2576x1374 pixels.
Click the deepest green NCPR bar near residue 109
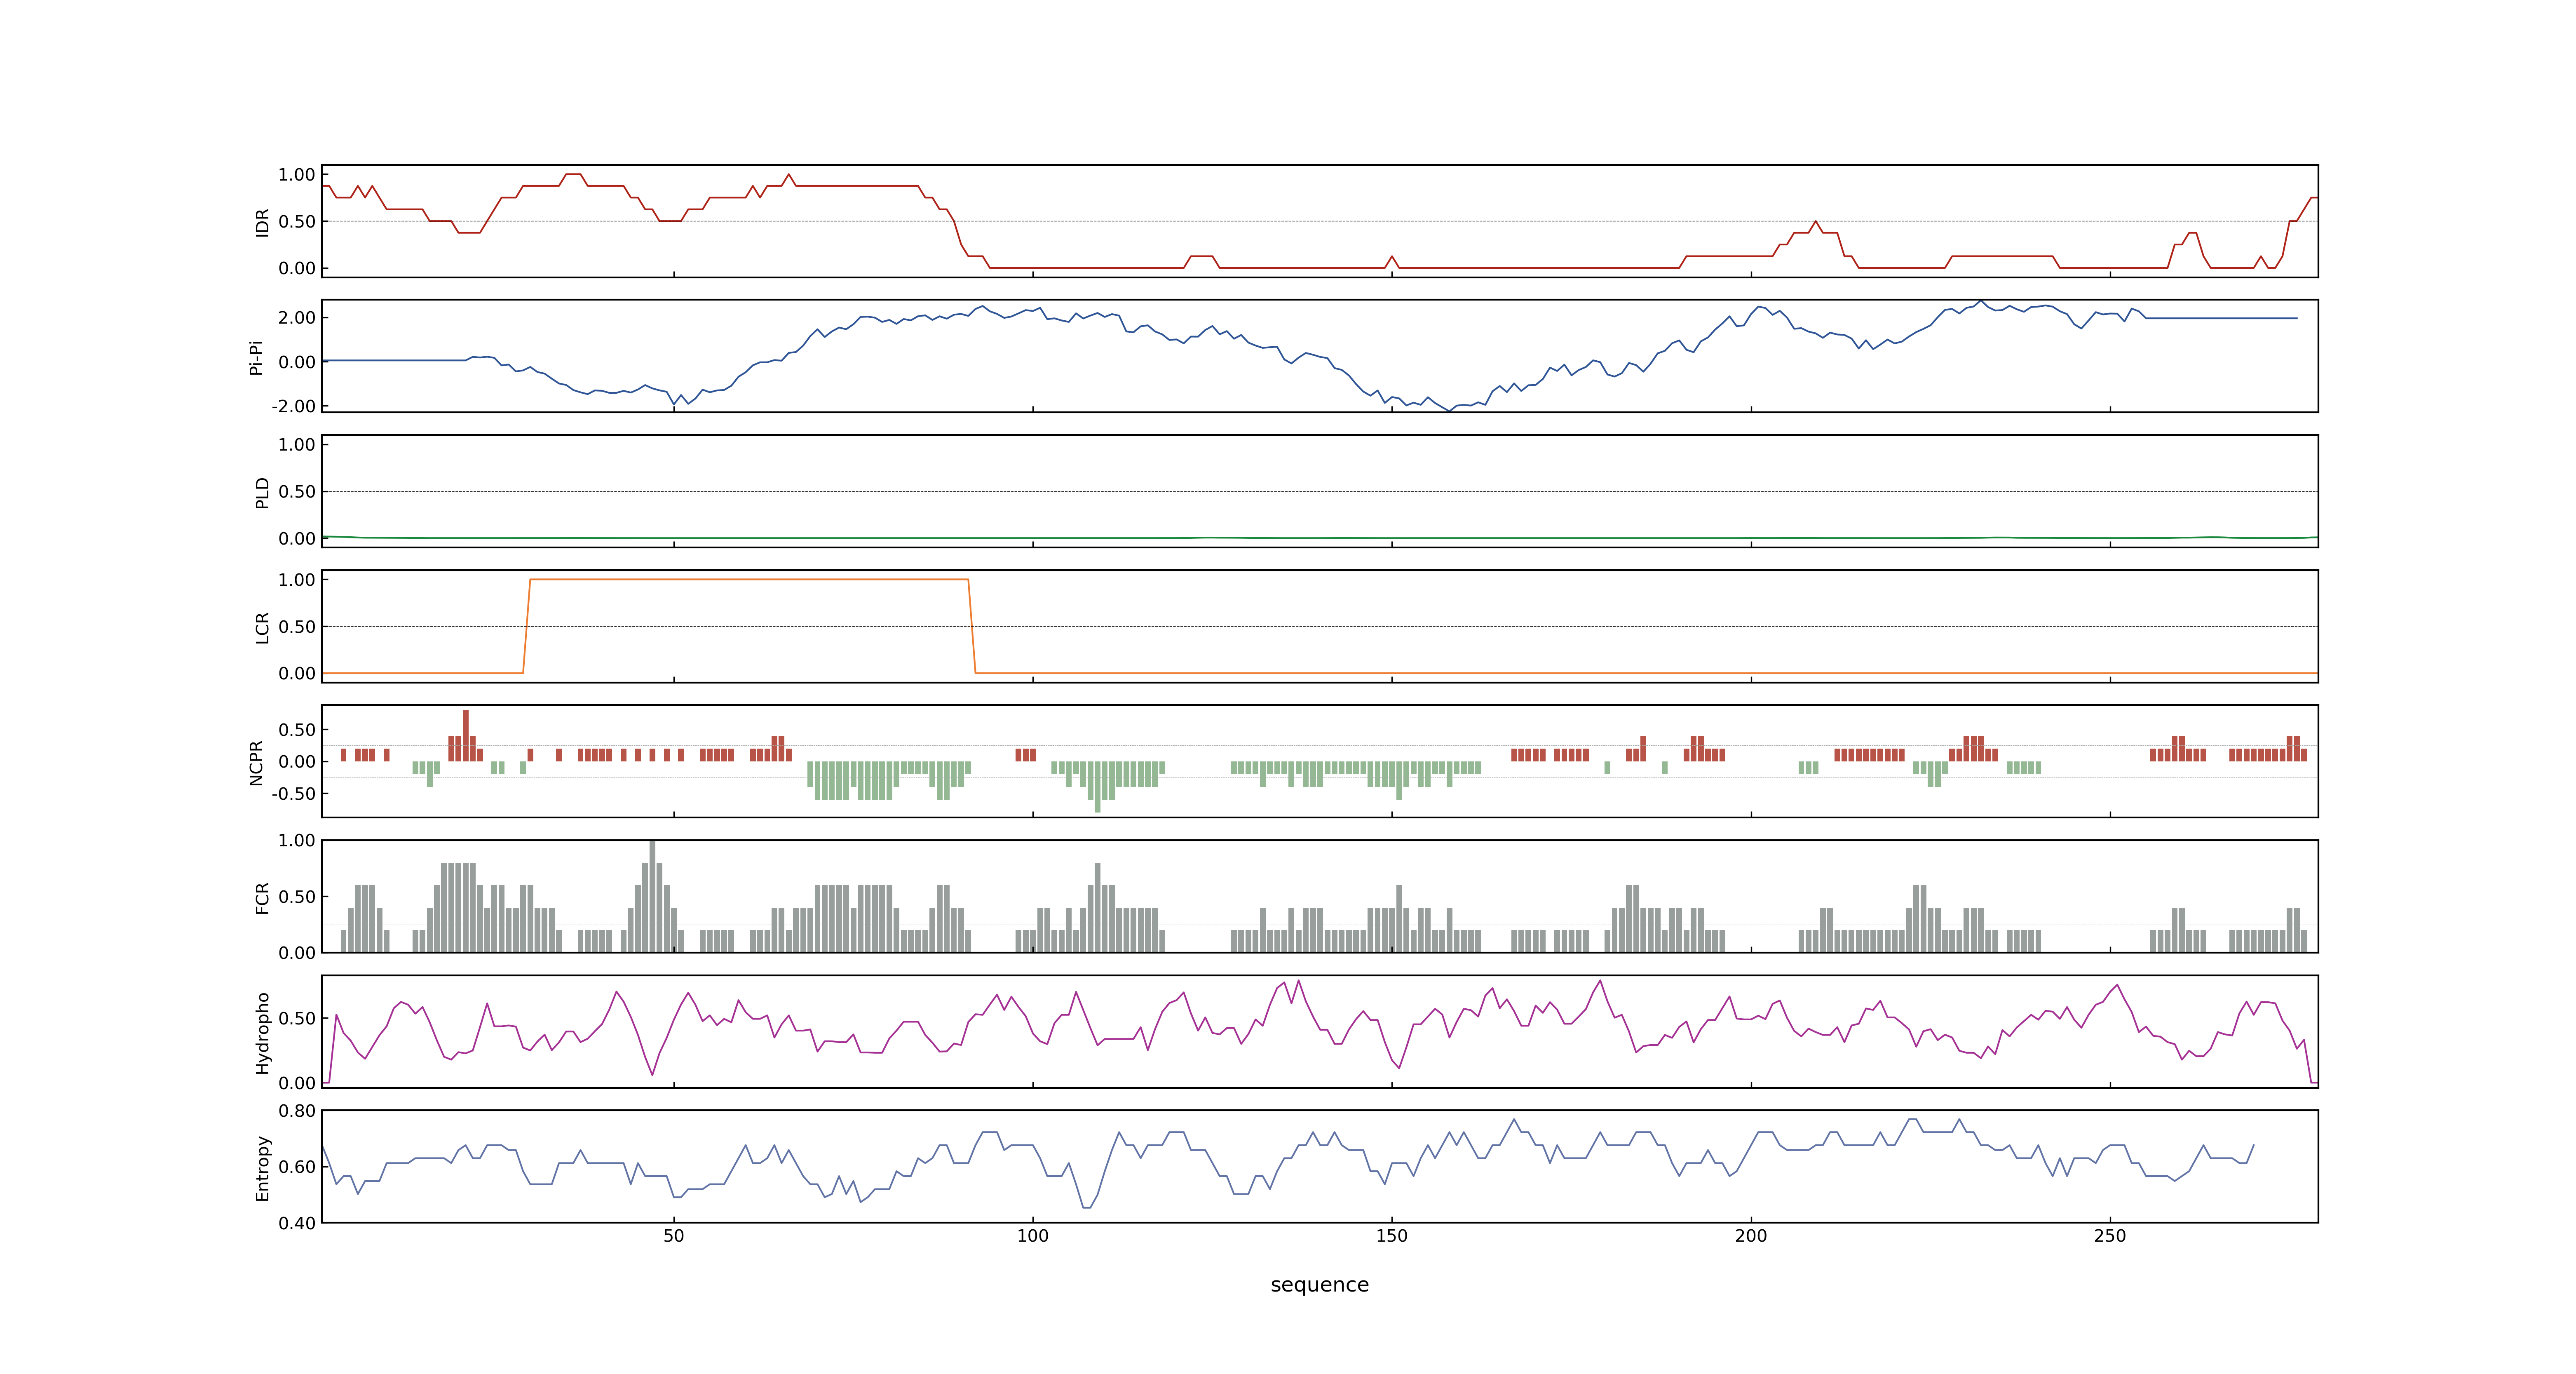1097,787
